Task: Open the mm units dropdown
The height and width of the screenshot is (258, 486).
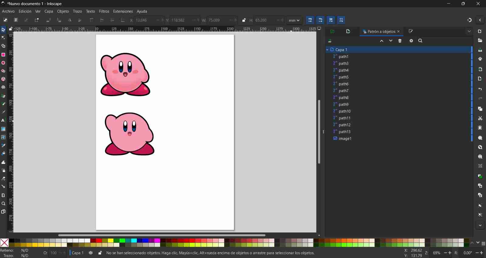Action: pyautogui.click(x=294, y=20)
